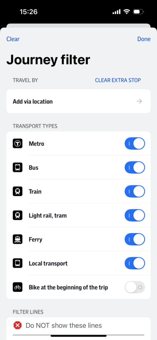Tap the Ferry boat icon
The image size is (157, 340).
[x=18, y=239]
